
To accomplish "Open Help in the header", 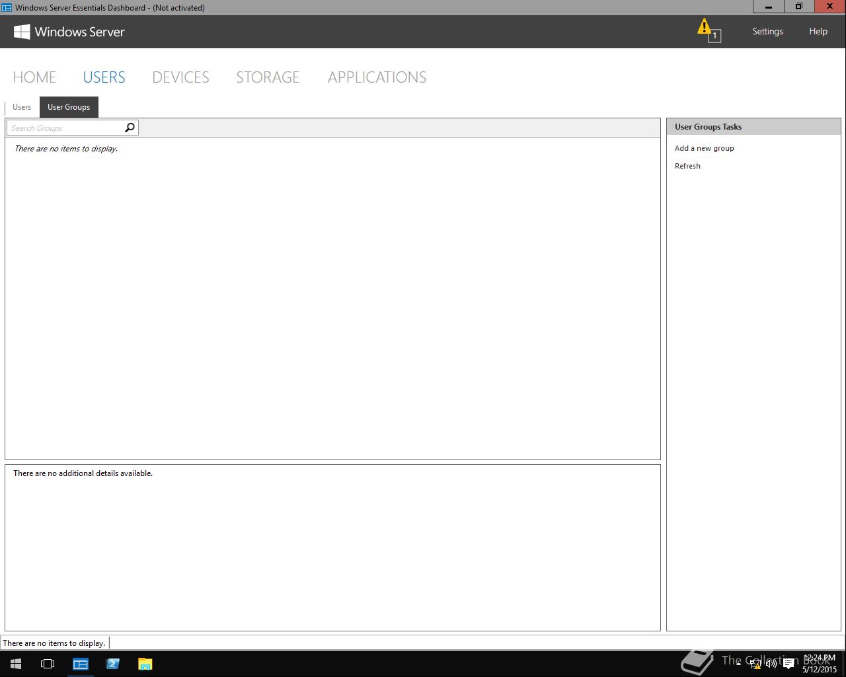I will (x=818, y=31).
